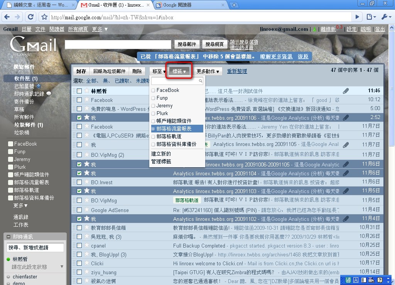Click color box of Plurk sidebar label
Viewport: 395px width, 285px height.
10,167
